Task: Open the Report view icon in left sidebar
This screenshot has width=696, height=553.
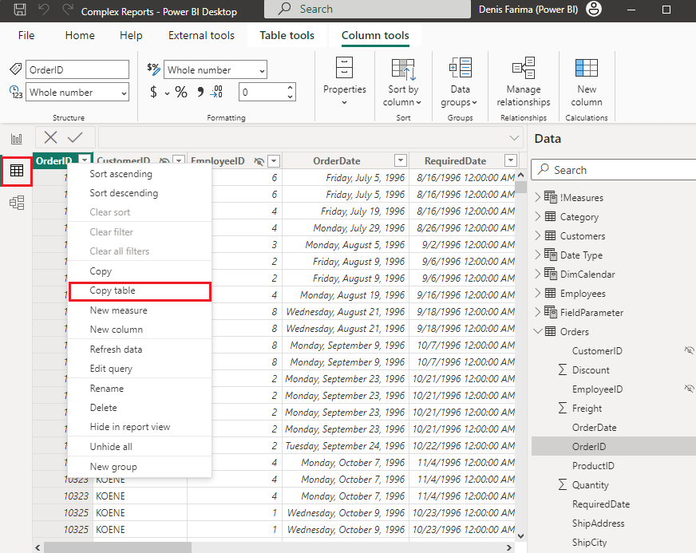Action: coord(16,138)
